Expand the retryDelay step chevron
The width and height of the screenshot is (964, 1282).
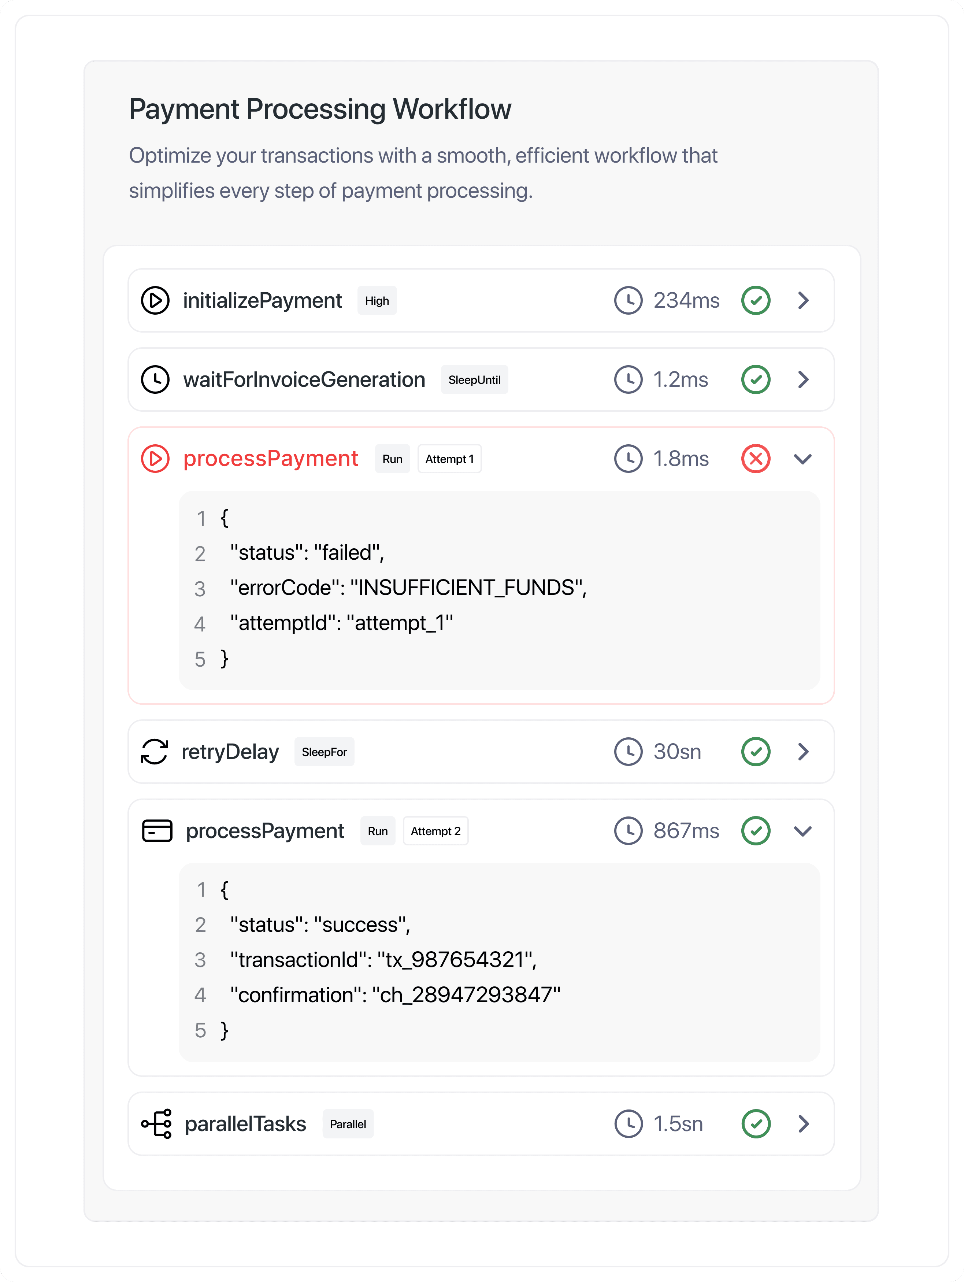click(803, 752)
